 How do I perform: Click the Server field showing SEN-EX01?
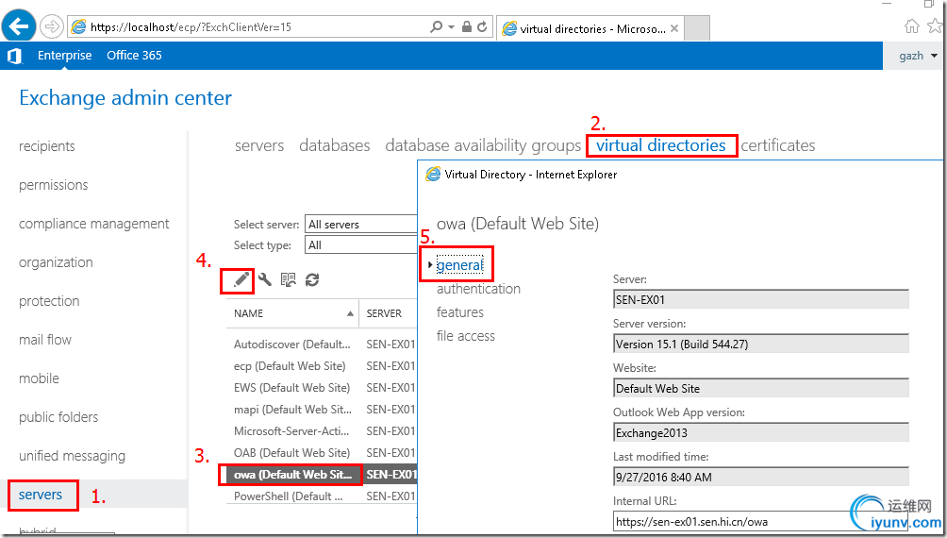(x=760, y=299)
